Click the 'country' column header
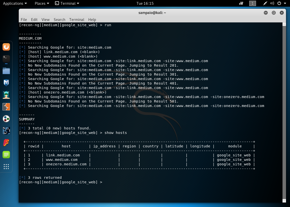This screenshot has width=290, height=207. point(150,146)
